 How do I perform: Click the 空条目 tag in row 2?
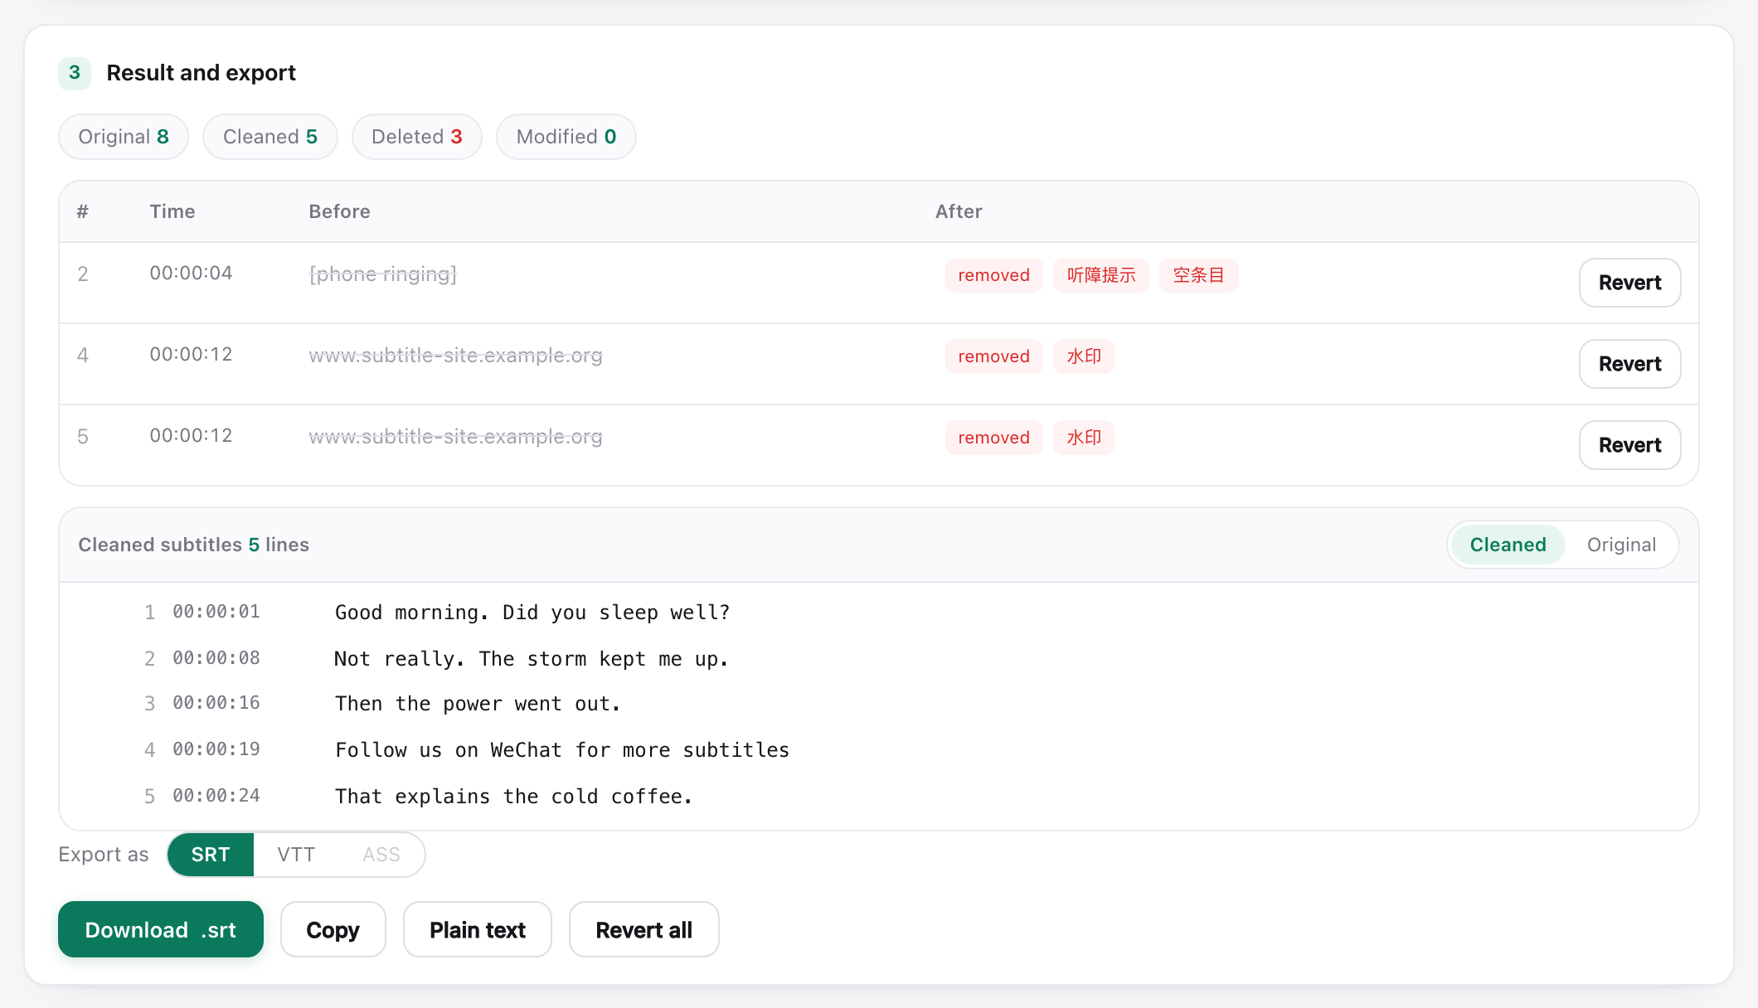[x=1199, y=275]
